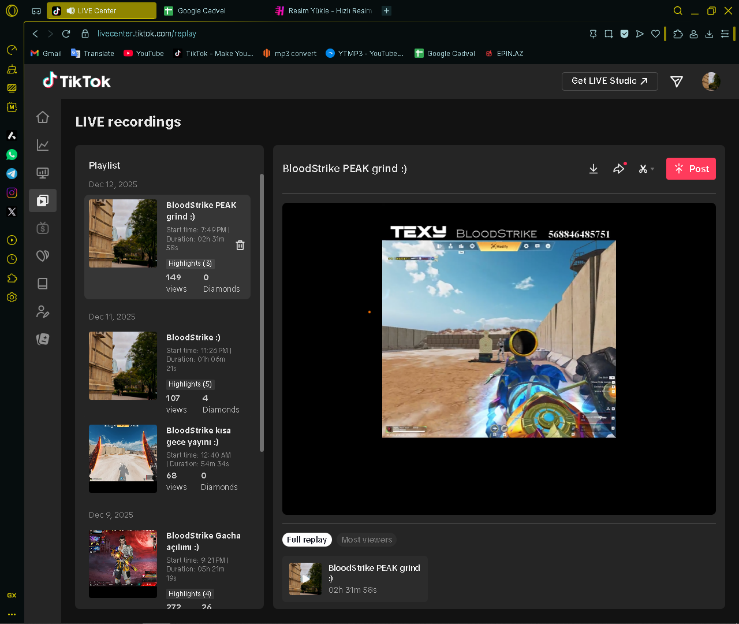Viewport: 739px width, 624px height.
Task: Open the TikTok LIVE Center home icon
Action: tap(43, 117)
